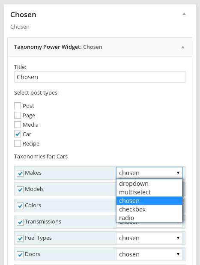
Task: Select the radio option in the list
Action: (x=149, y=218)
